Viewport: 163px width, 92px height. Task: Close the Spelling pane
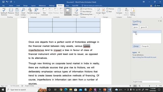point(161,21)
